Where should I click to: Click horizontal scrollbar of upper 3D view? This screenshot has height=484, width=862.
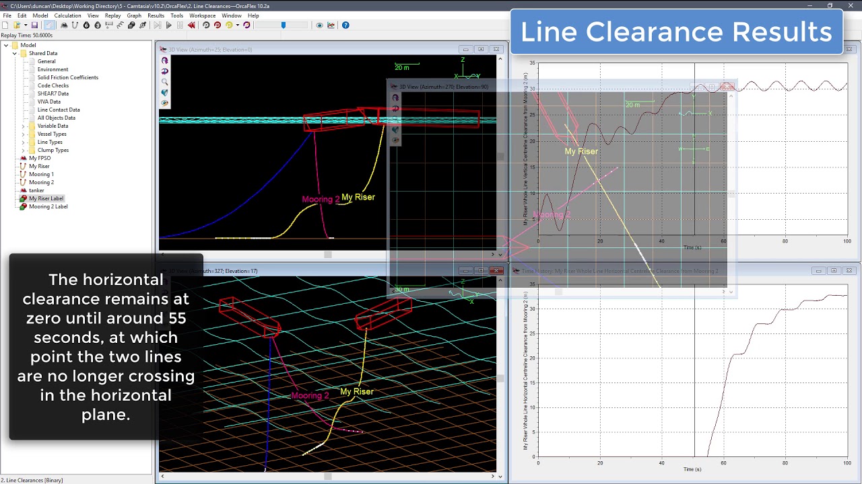(328, 254)
